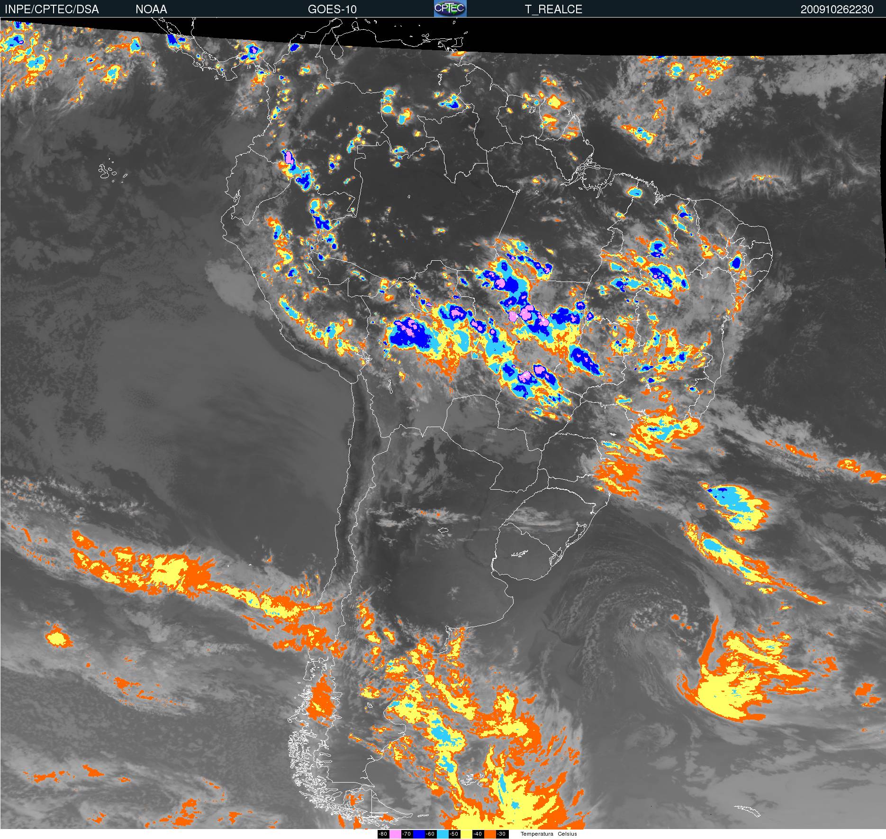The image size is (886, 839).
Task: Click the "Temperatura Celsius" legend caption
Action: pyautogui.click(x=549, y=834)
